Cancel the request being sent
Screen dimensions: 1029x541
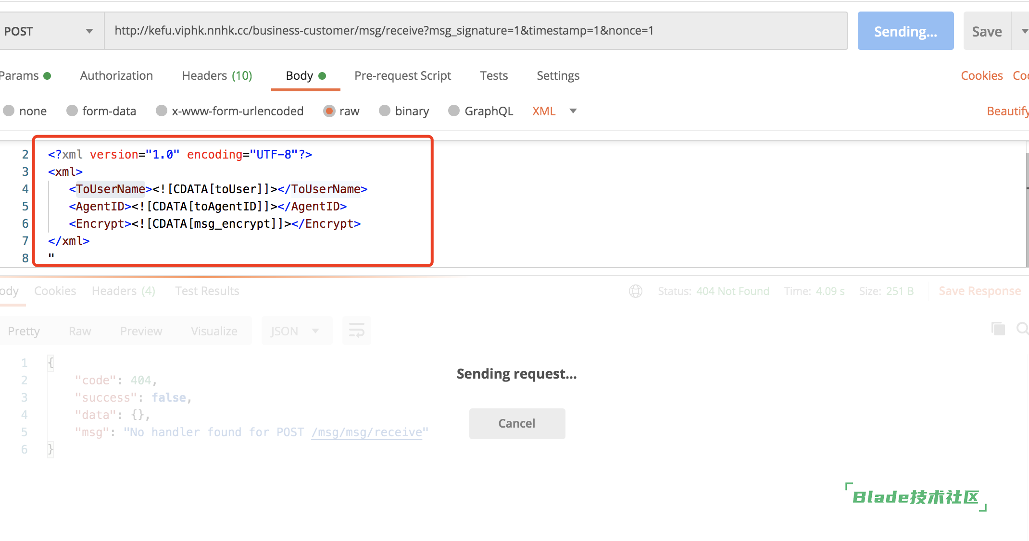[x=517, y=423]
